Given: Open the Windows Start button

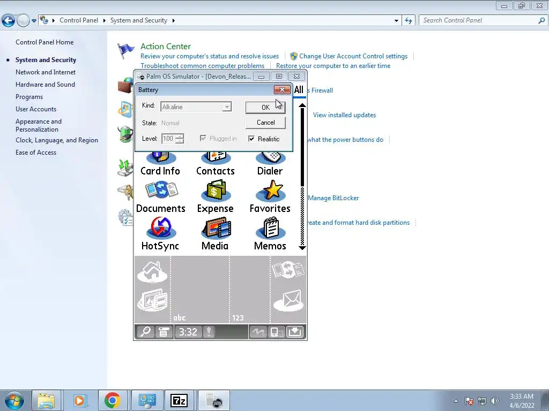Looking at the screenshot, I should point(14,400).
